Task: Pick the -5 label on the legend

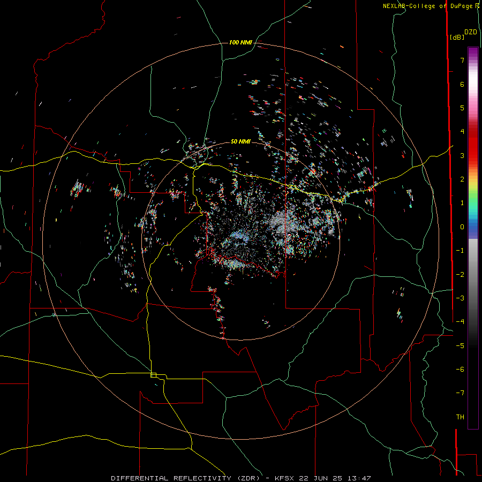Action: tap(460, 345)
